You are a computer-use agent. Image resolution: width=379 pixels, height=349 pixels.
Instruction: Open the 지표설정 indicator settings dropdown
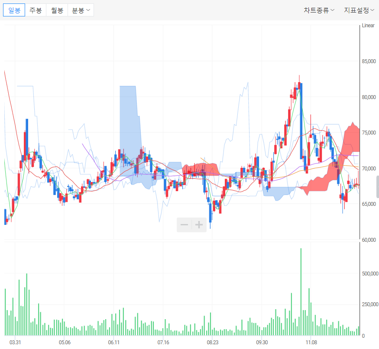pyautogui.click(x=359, y=10)
